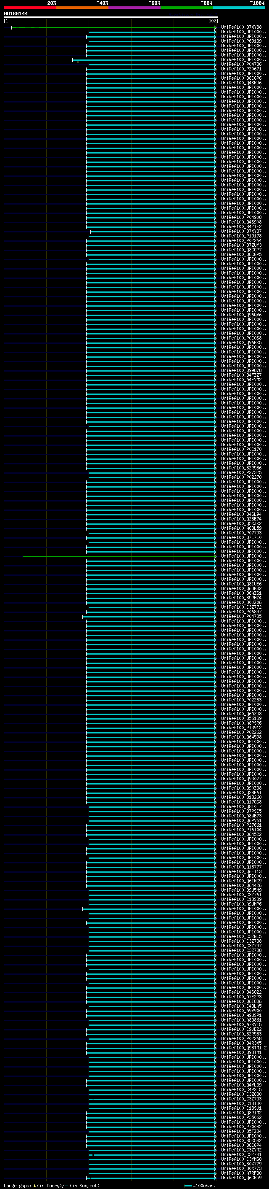Click UniRef100_Q99878 hit name
This screenshot has width=269, height=1189.
coord(241,370)
